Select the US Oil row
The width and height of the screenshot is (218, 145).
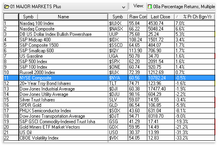coord(109,133)
